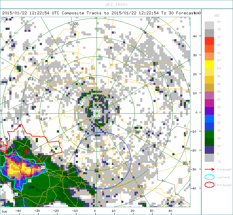Click the dBZ_IRS50 title text
The height and width of the screenshot is (215, 233).
[116, 5]
